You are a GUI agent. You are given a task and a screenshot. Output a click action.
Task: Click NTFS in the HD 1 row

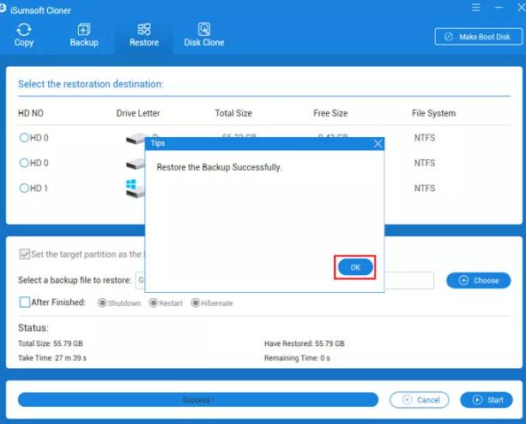click(x=425, y=188)
